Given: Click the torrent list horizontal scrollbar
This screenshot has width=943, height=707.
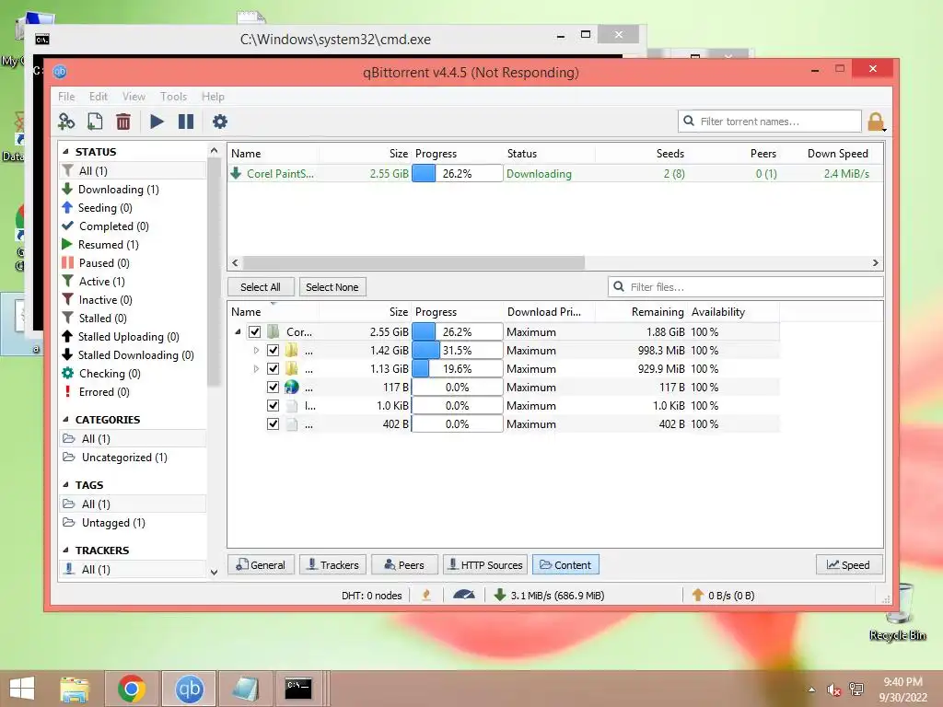Looking at the screenshot, I should point(413,262).
